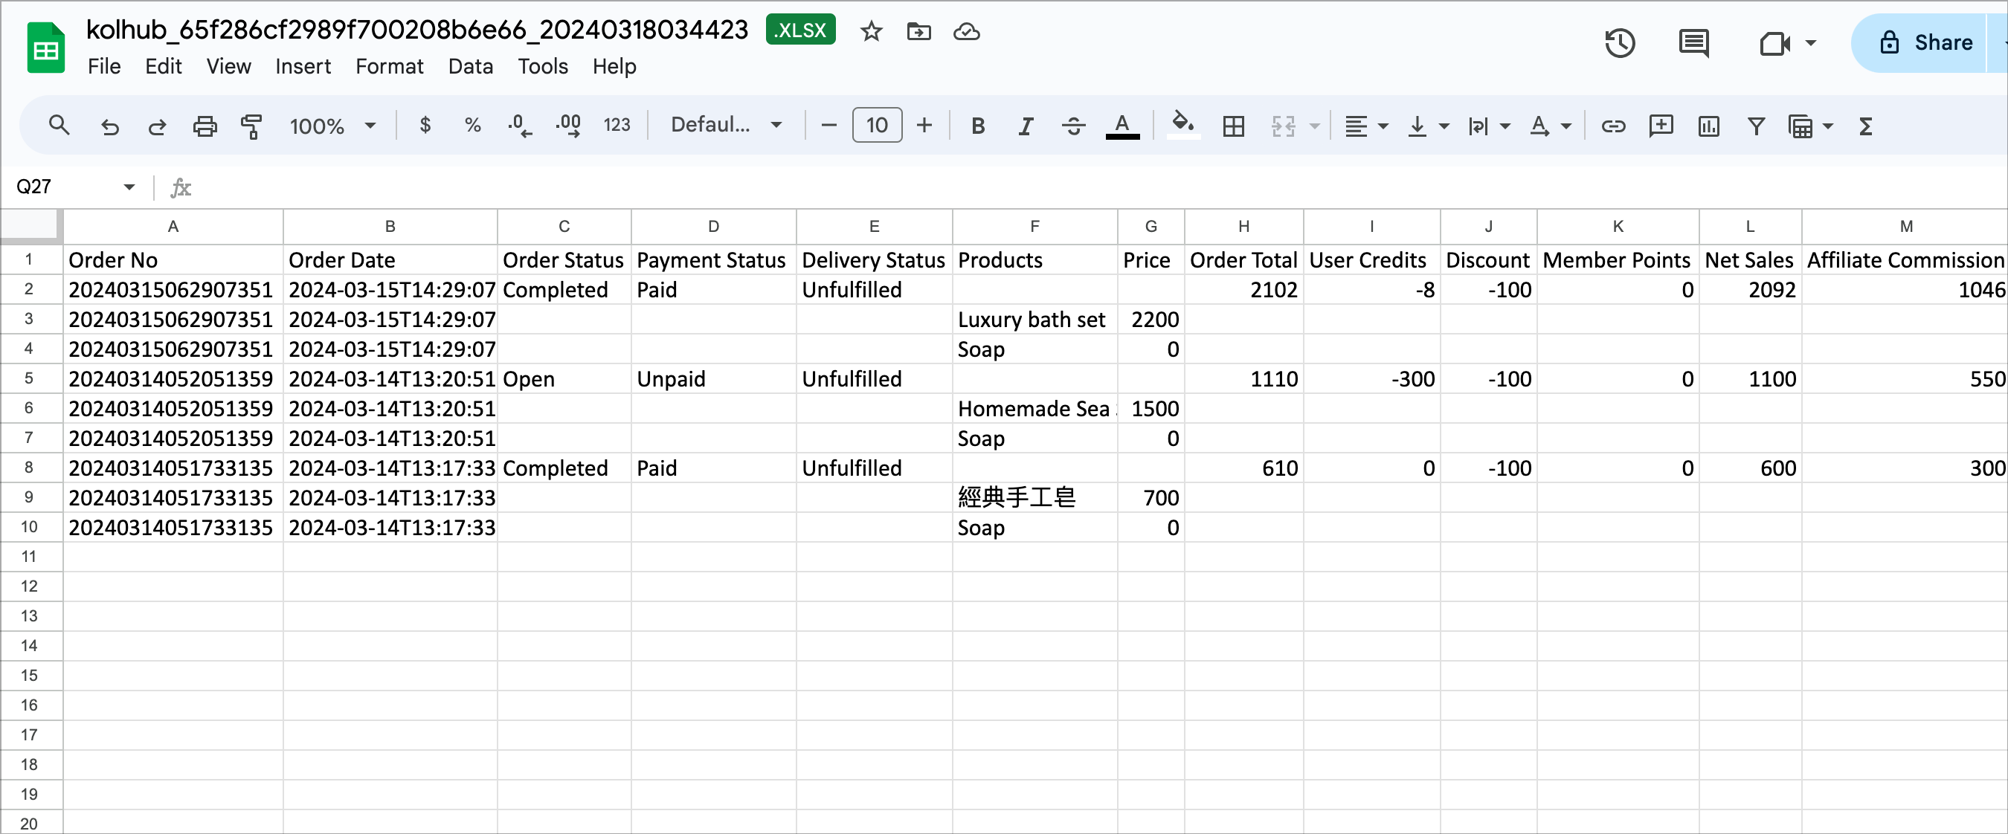Open the comments panel
2008x834 pixels.
[1693, 43]
